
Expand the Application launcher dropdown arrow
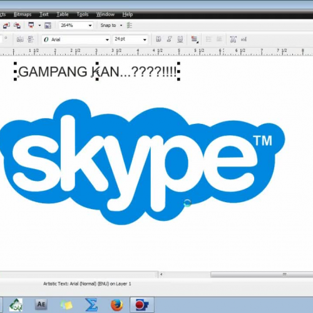coord(39,26)
